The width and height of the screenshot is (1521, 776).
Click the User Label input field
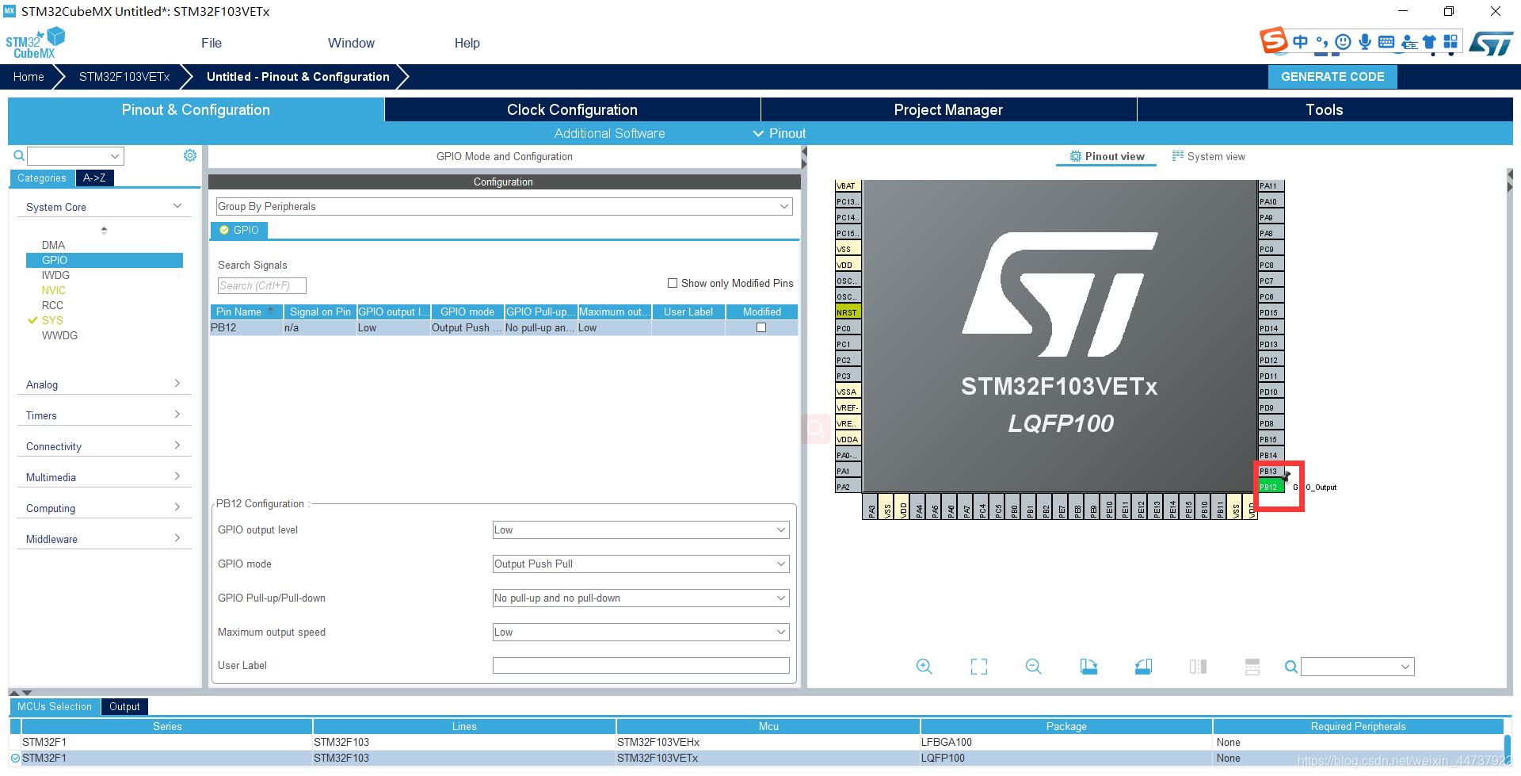641,665
